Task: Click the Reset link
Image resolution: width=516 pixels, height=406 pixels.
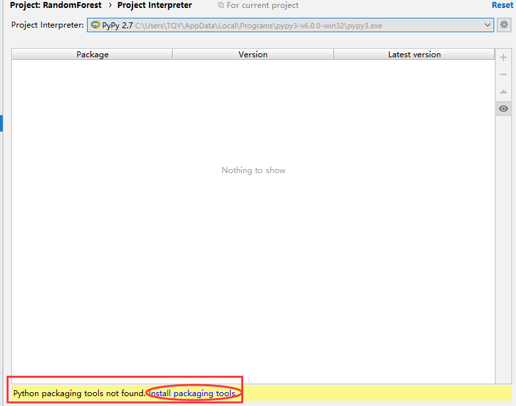Action: [503, 5]
